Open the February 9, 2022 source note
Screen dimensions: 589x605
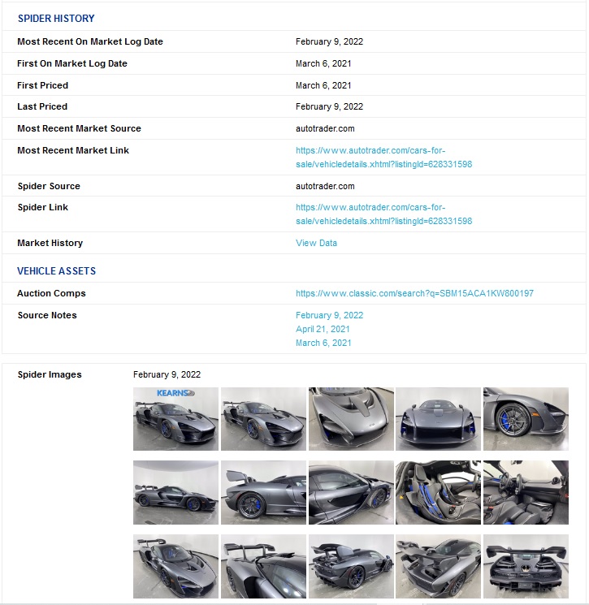coord(329,315)
